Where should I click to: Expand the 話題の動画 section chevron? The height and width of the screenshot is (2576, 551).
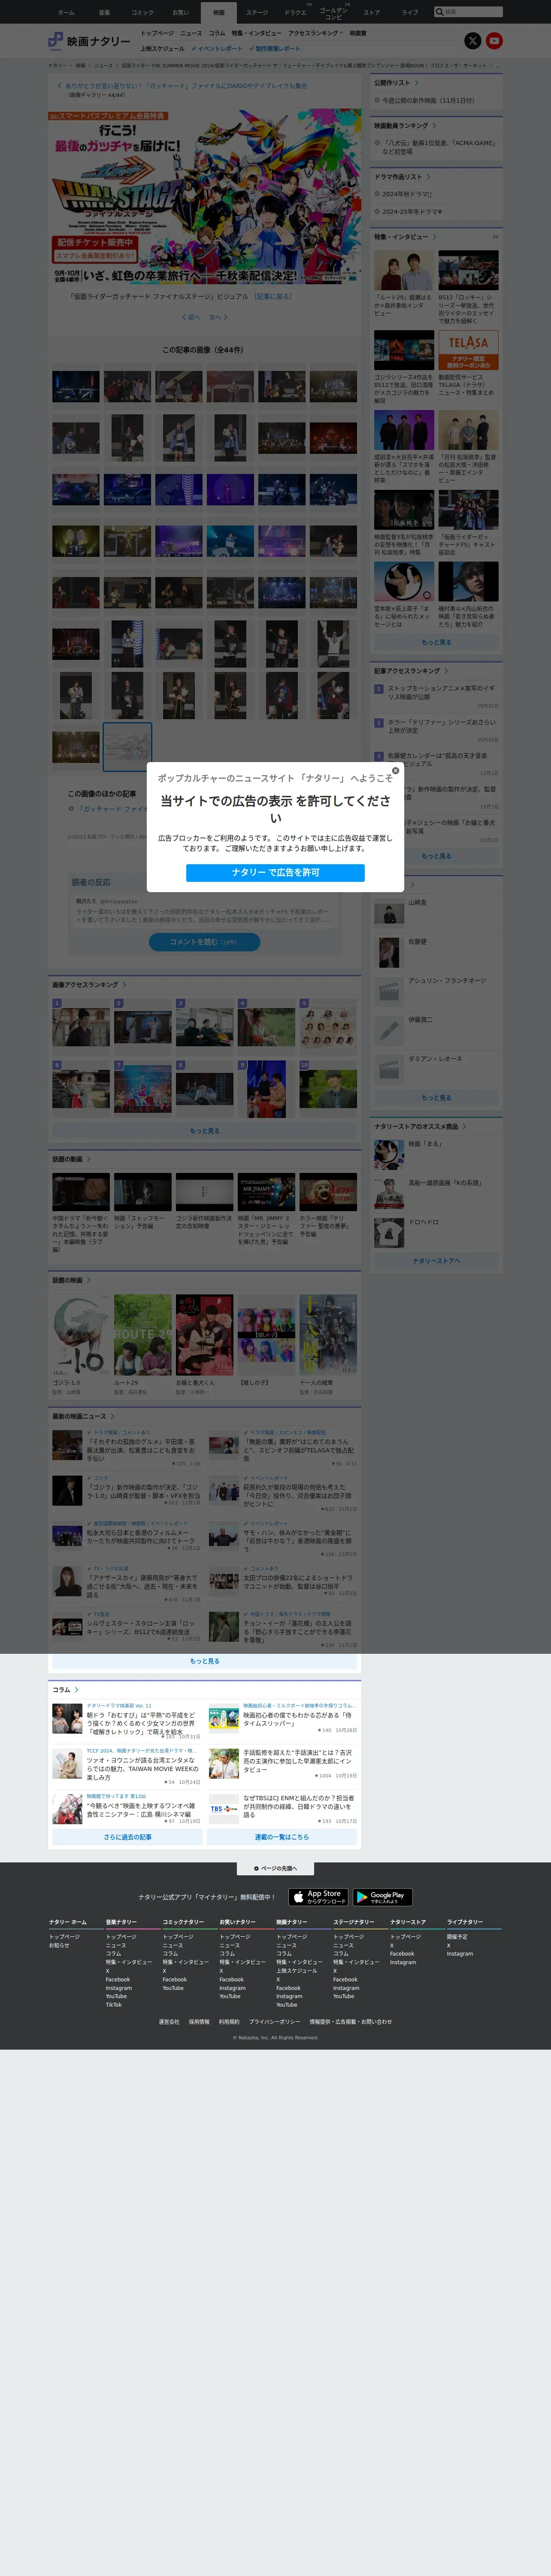(x=88, y=1159)
